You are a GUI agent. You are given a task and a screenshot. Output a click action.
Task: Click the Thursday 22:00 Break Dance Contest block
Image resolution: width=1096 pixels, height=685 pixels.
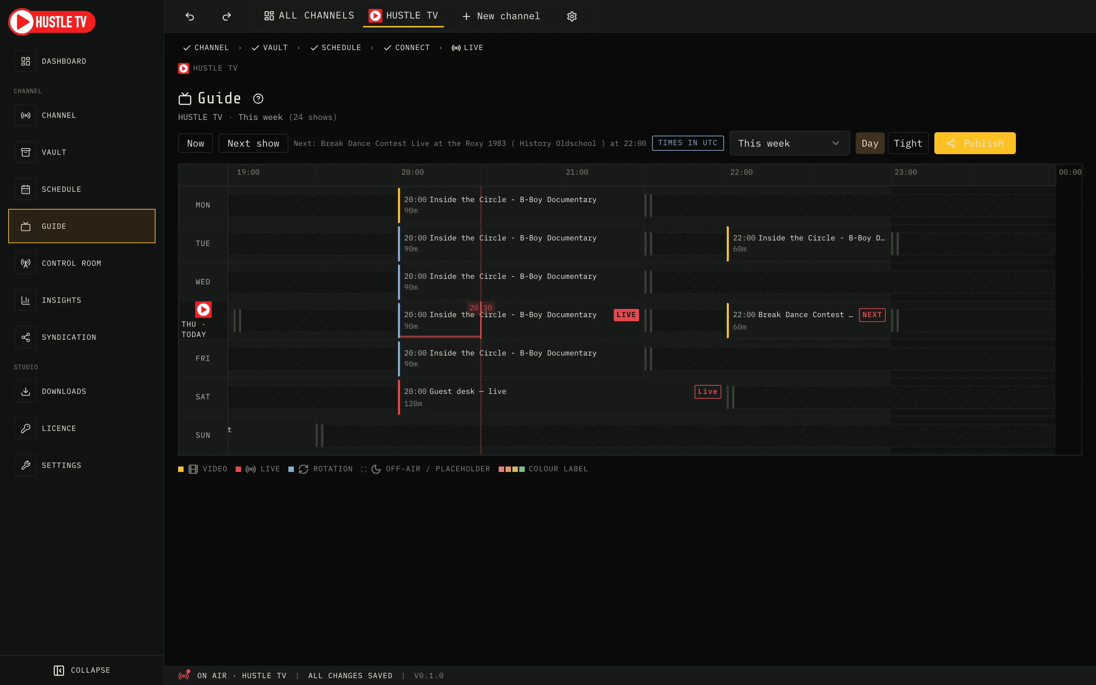(809, 320)
